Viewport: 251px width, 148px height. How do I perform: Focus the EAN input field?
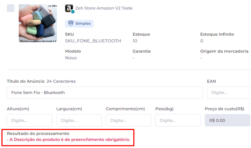click(x=229, y=93)
